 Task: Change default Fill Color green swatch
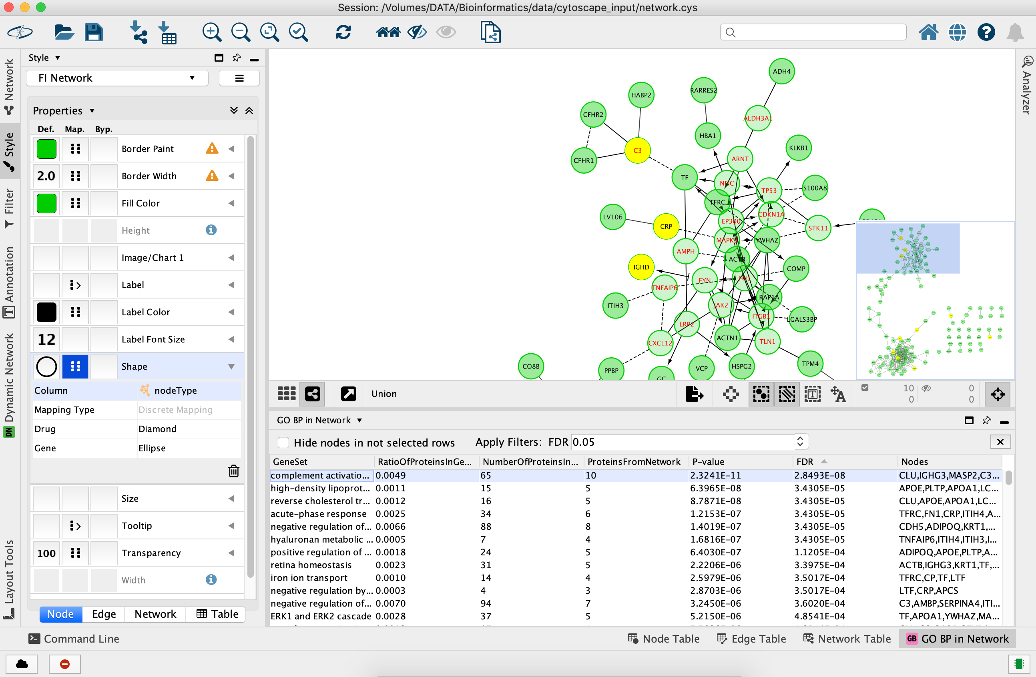[46, 203]
